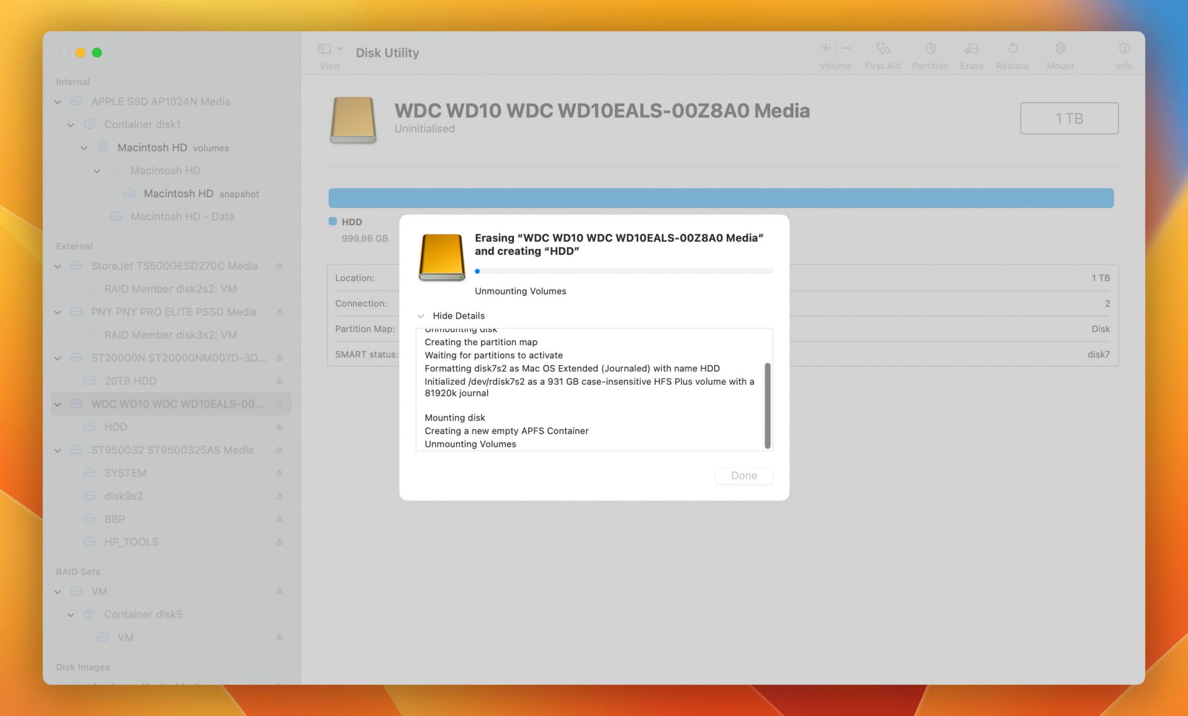Viewport: 1188px width, 716px height.
Task: Click the First Aid toolbar icon
Action: pyautogui.click(x=883, y=49)
